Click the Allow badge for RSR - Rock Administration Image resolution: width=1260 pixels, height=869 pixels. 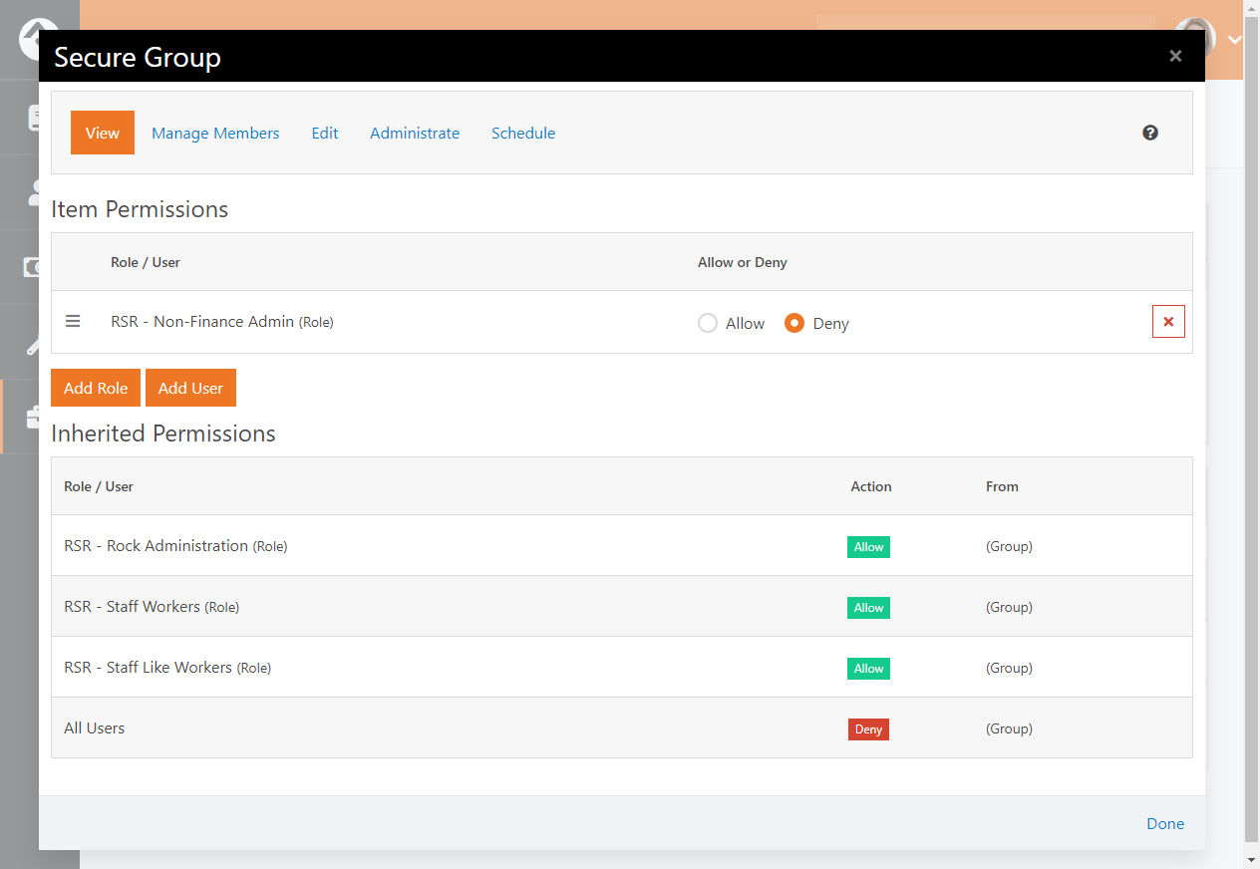click(x=868, y=547)
